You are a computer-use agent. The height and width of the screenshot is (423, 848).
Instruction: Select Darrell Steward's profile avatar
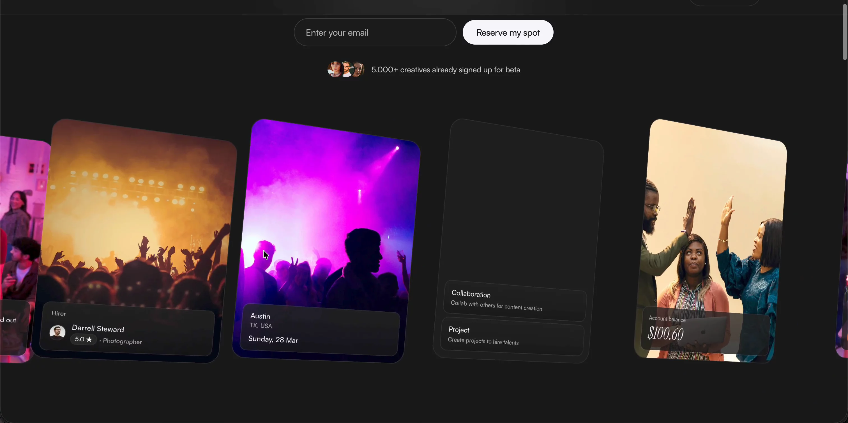[x=57, y=332]
